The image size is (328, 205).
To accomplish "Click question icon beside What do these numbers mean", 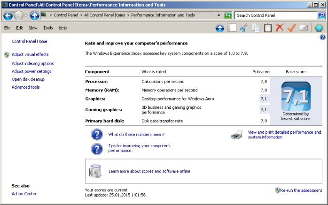I will point(97,135).
